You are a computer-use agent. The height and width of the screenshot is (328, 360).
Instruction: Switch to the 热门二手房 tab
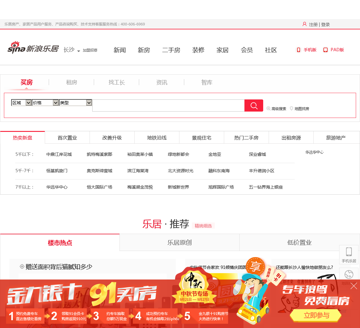(x=246, y=138)
